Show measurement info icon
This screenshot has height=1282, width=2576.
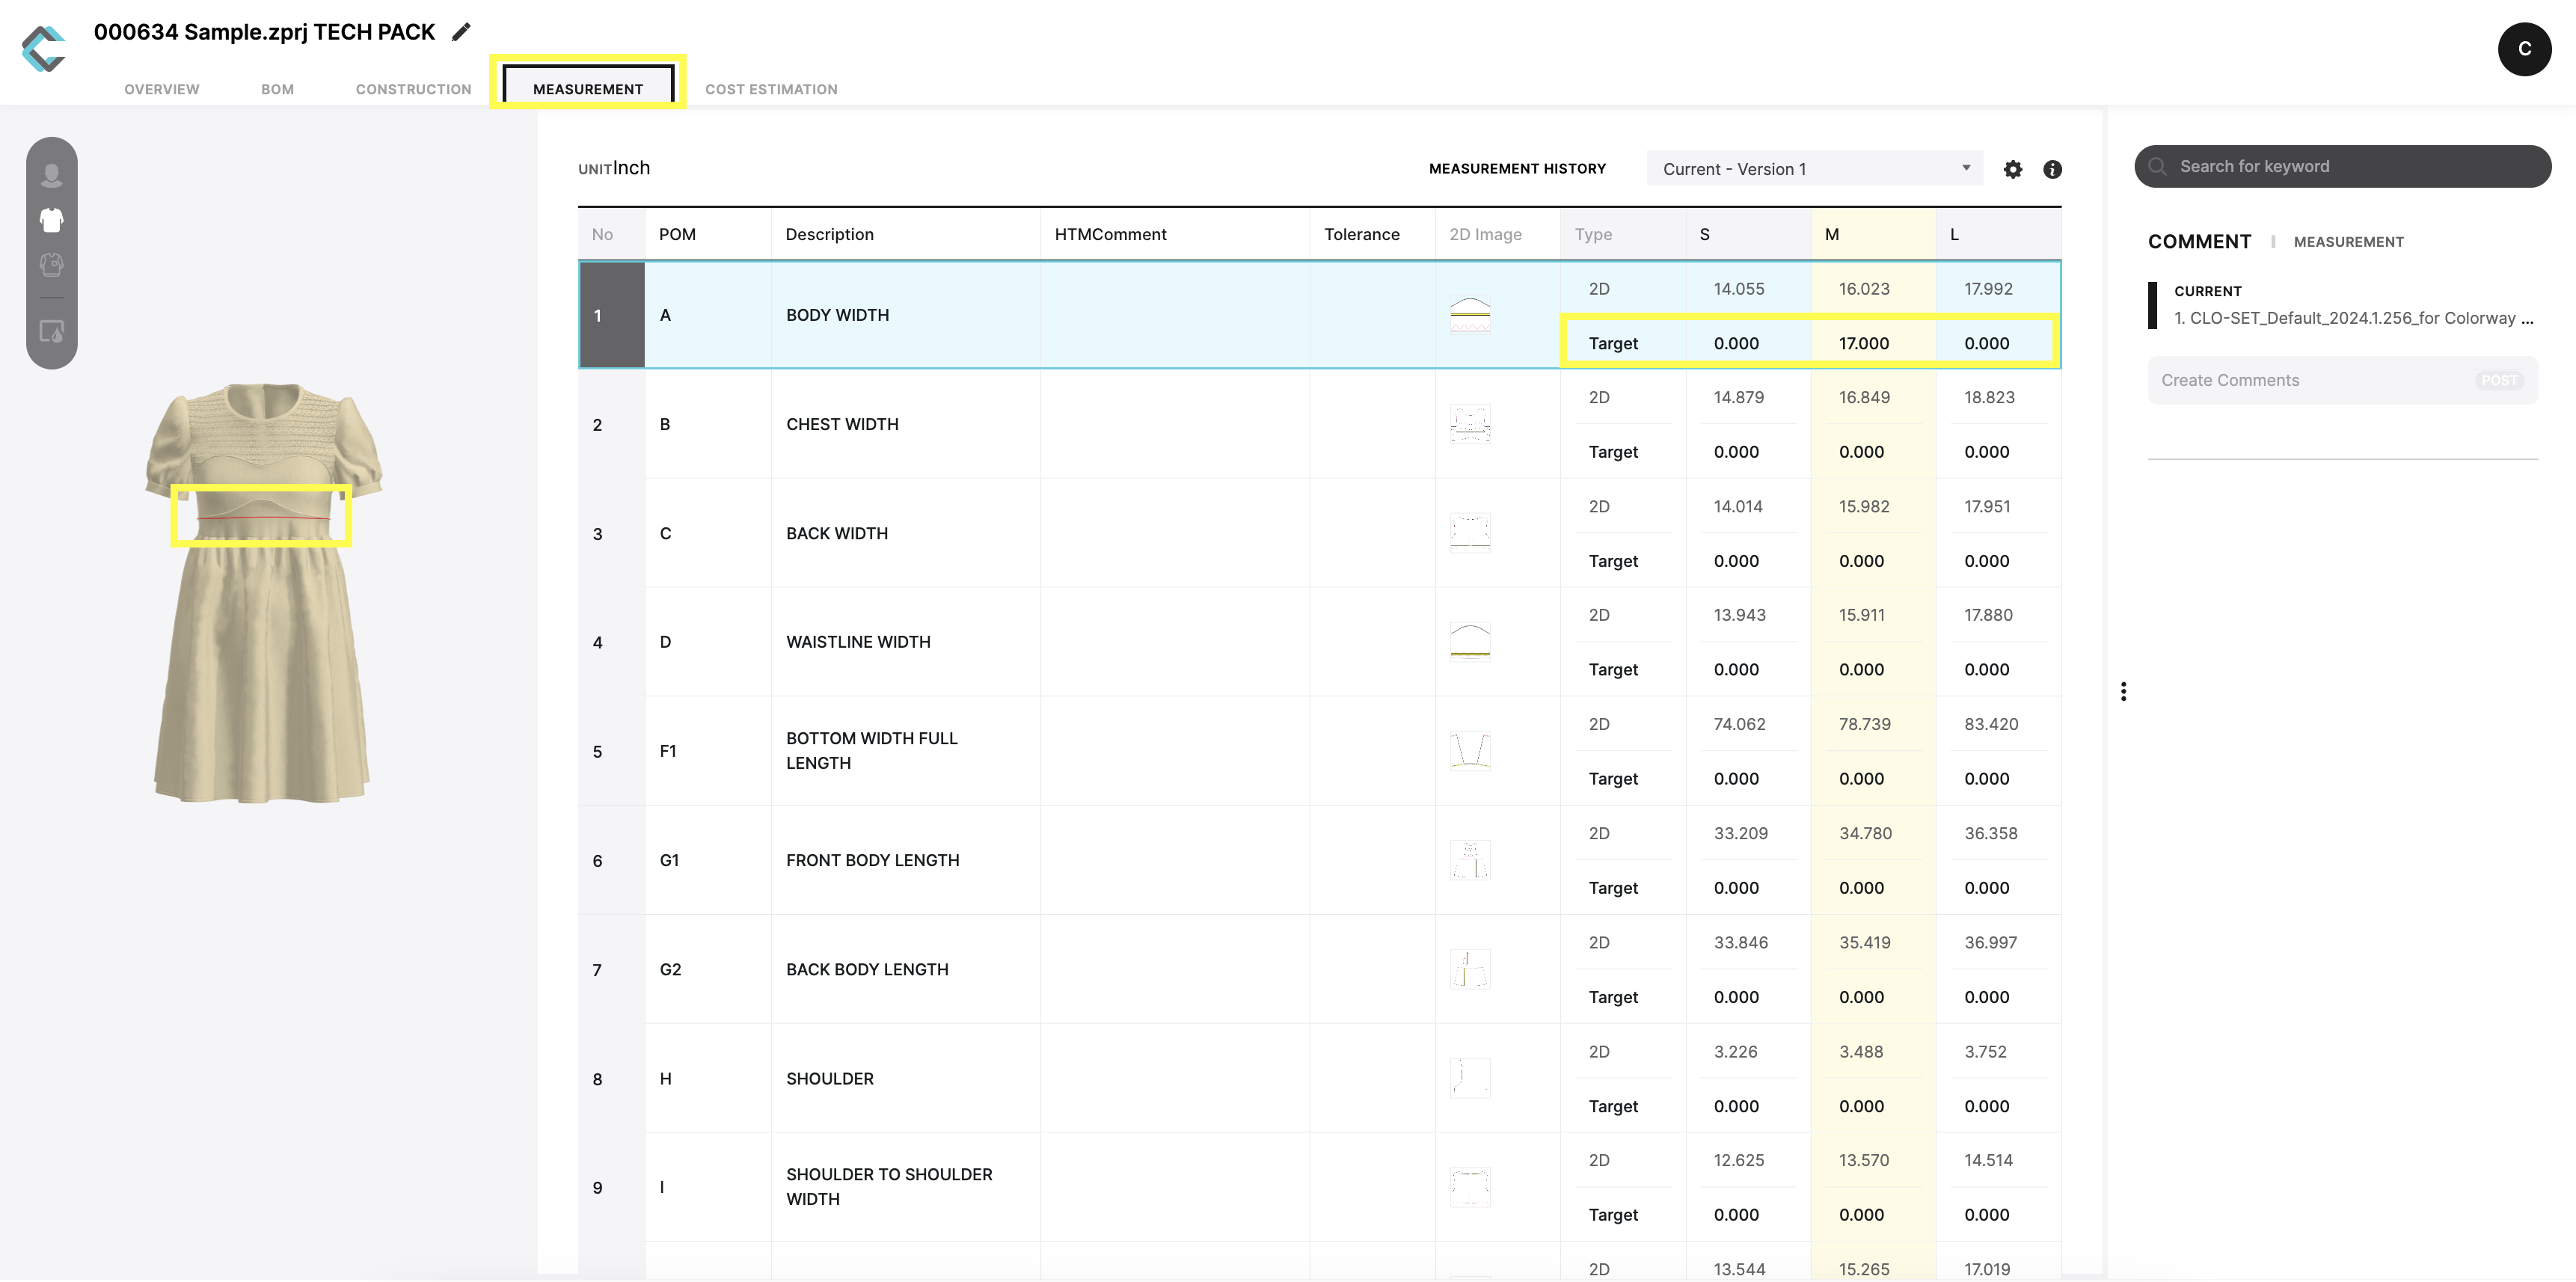[x=2052, y=169]
